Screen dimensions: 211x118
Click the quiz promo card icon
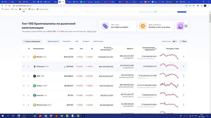[x=105, y=26]
